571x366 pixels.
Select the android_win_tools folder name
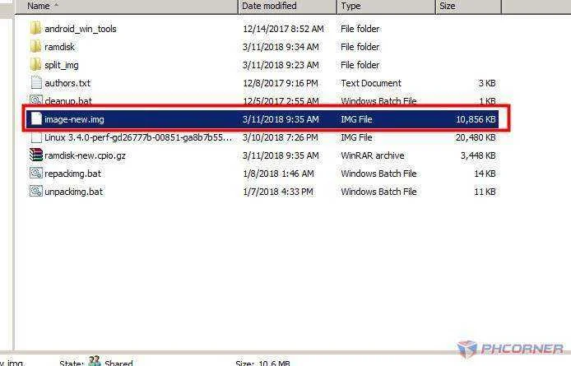pyautogui.click(x=81, y=29)
